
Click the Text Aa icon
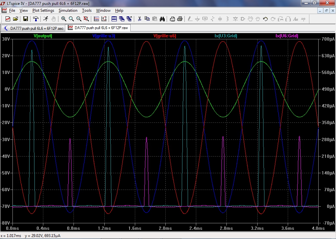296,19
